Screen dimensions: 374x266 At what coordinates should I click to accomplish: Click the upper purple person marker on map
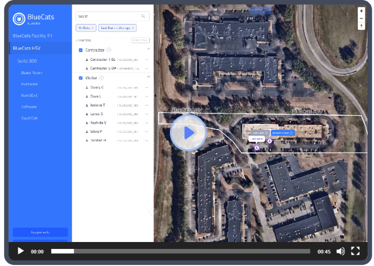pos(269,141)
